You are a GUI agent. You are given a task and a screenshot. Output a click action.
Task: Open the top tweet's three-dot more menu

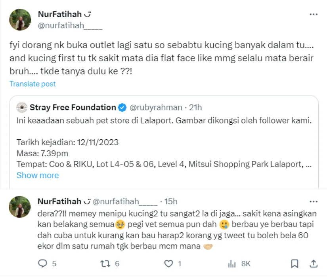point(314,14)
